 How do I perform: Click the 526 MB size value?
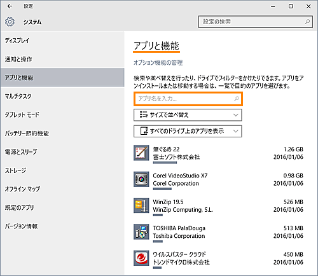point(293,202)
